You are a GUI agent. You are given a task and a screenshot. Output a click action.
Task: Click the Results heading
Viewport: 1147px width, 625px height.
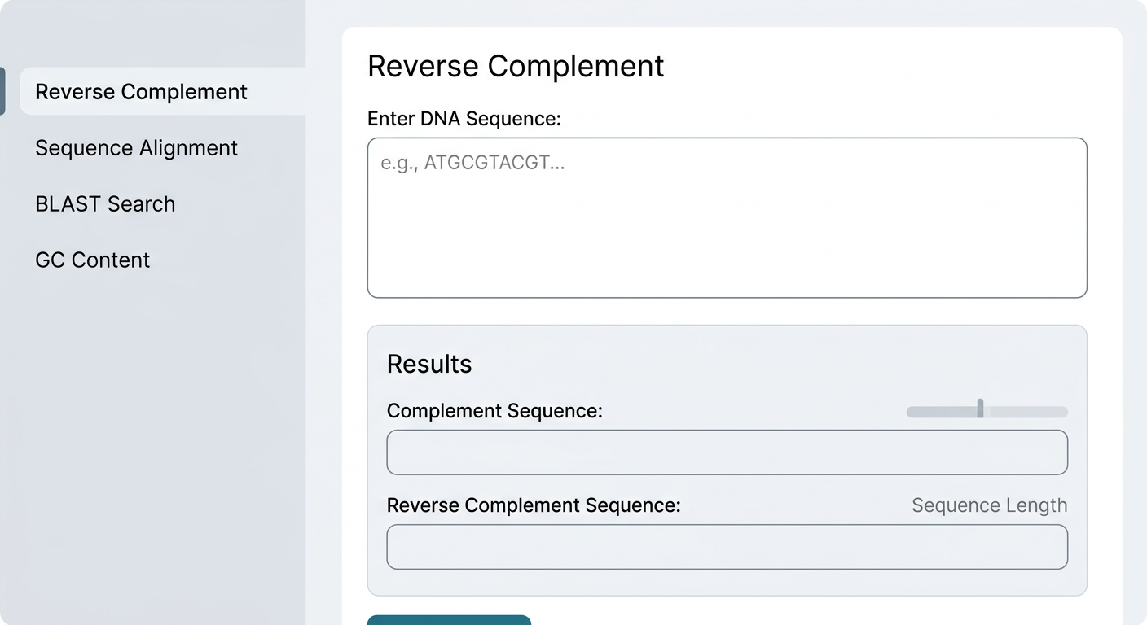[x=429, y=364]
